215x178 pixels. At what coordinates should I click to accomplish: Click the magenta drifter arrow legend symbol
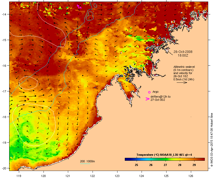[x=147, y=99]
